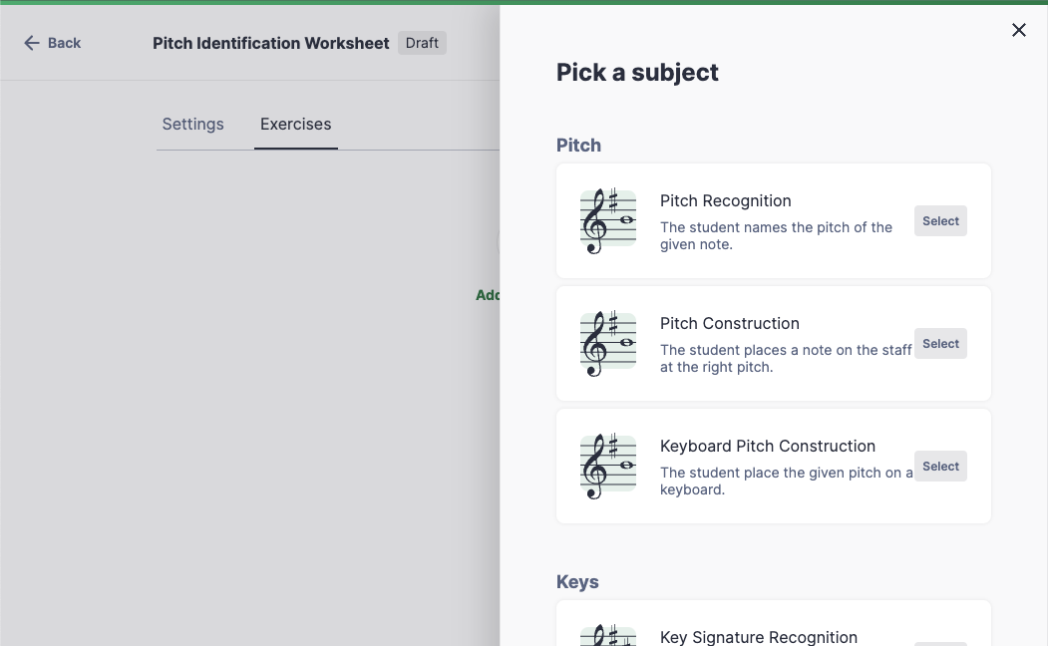Screen dimensions: 1048x646
Task: Open the Exercises tab
Action: point(295,125)
